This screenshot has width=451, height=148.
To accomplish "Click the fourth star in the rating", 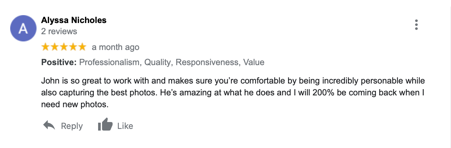I will click(73, 47).
